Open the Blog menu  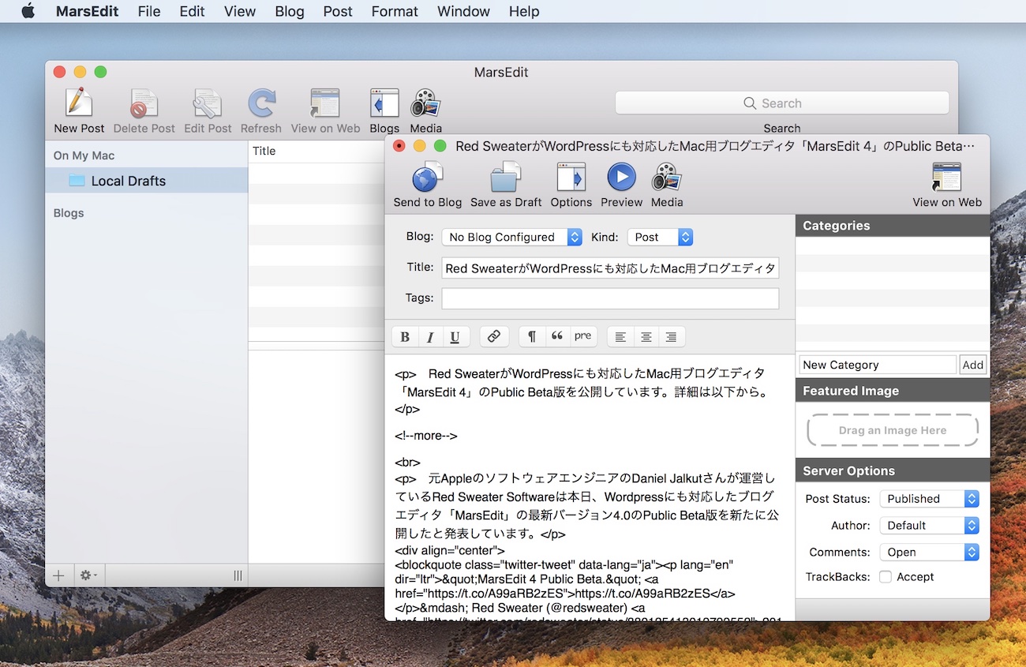290,11
